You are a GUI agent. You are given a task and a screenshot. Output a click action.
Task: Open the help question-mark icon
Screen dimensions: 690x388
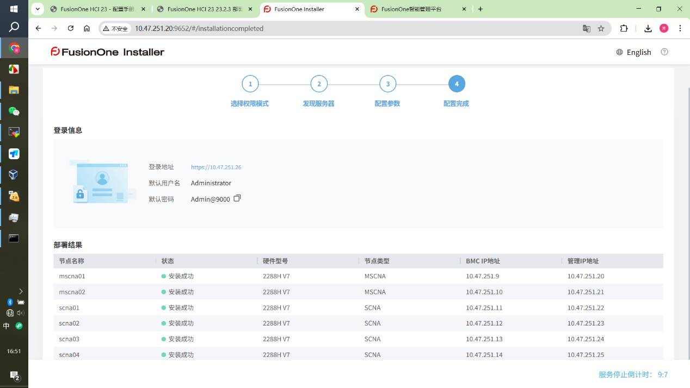pos(664,52)
